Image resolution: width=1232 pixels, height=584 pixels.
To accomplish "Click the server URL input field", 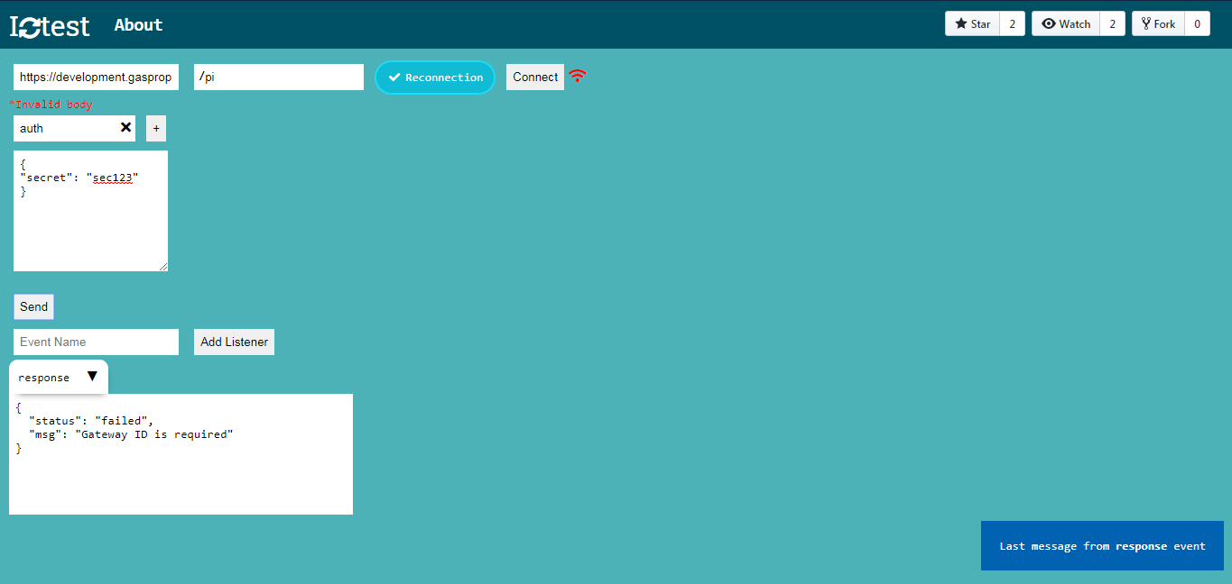I will (x=95, y=77).
